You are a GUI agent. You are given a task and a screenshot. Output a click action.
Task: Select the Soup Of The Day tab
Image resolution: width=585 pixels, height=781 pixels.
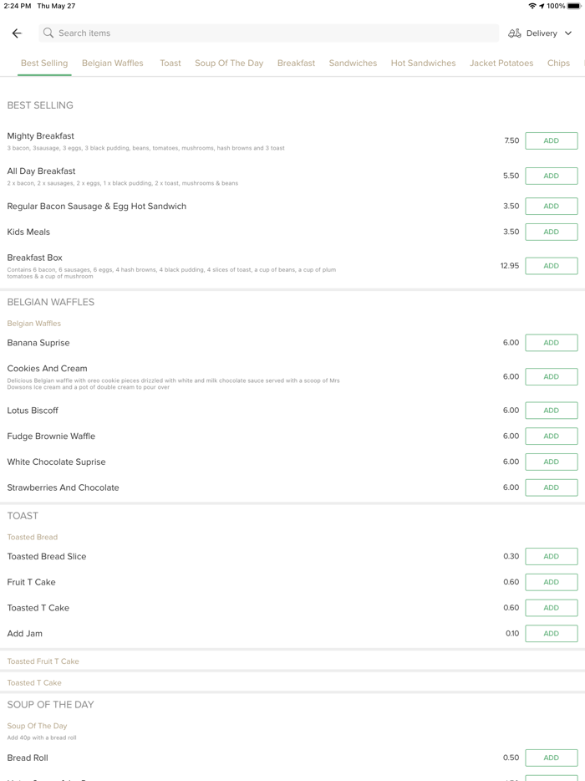coord(229,64)
